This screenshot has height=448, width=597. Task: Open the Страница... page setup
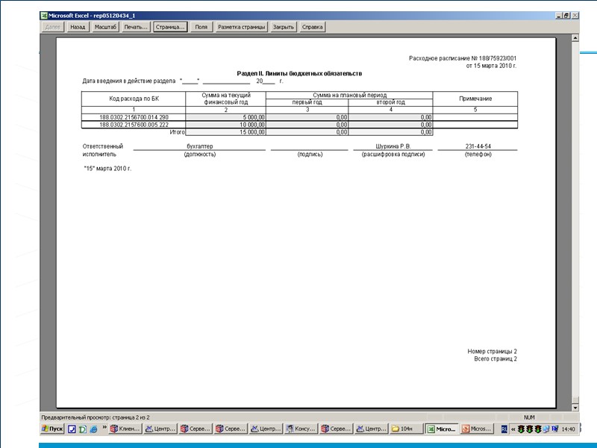[x=170, y=27]
